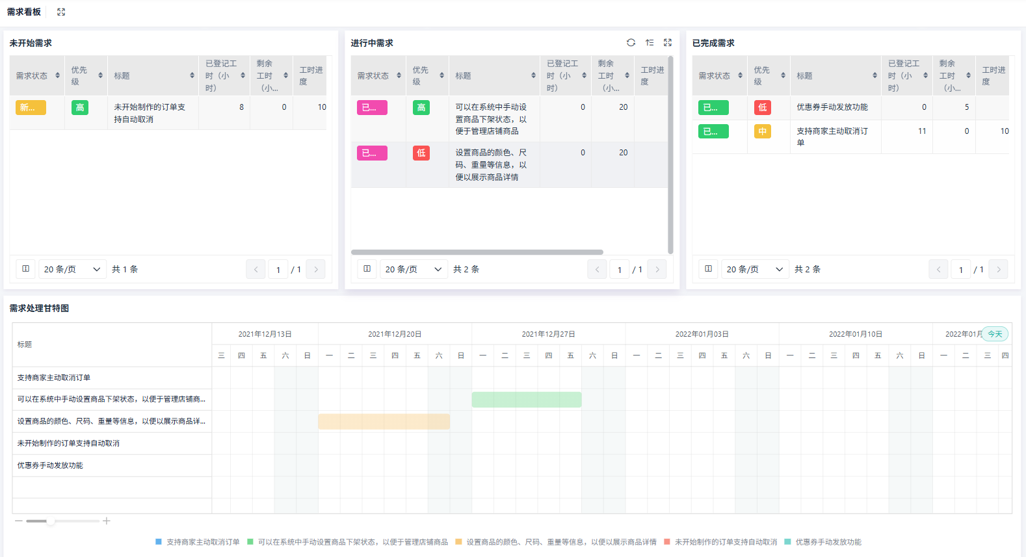Sort 未开始需求 table by 优先级
The image size is (1026, 557).
(x=100, y=75)
